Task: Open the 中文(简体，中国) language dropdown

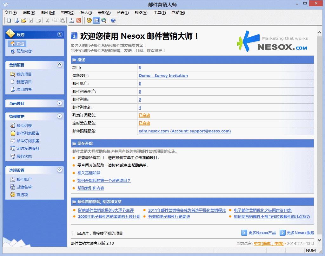Action: point(270,244)
